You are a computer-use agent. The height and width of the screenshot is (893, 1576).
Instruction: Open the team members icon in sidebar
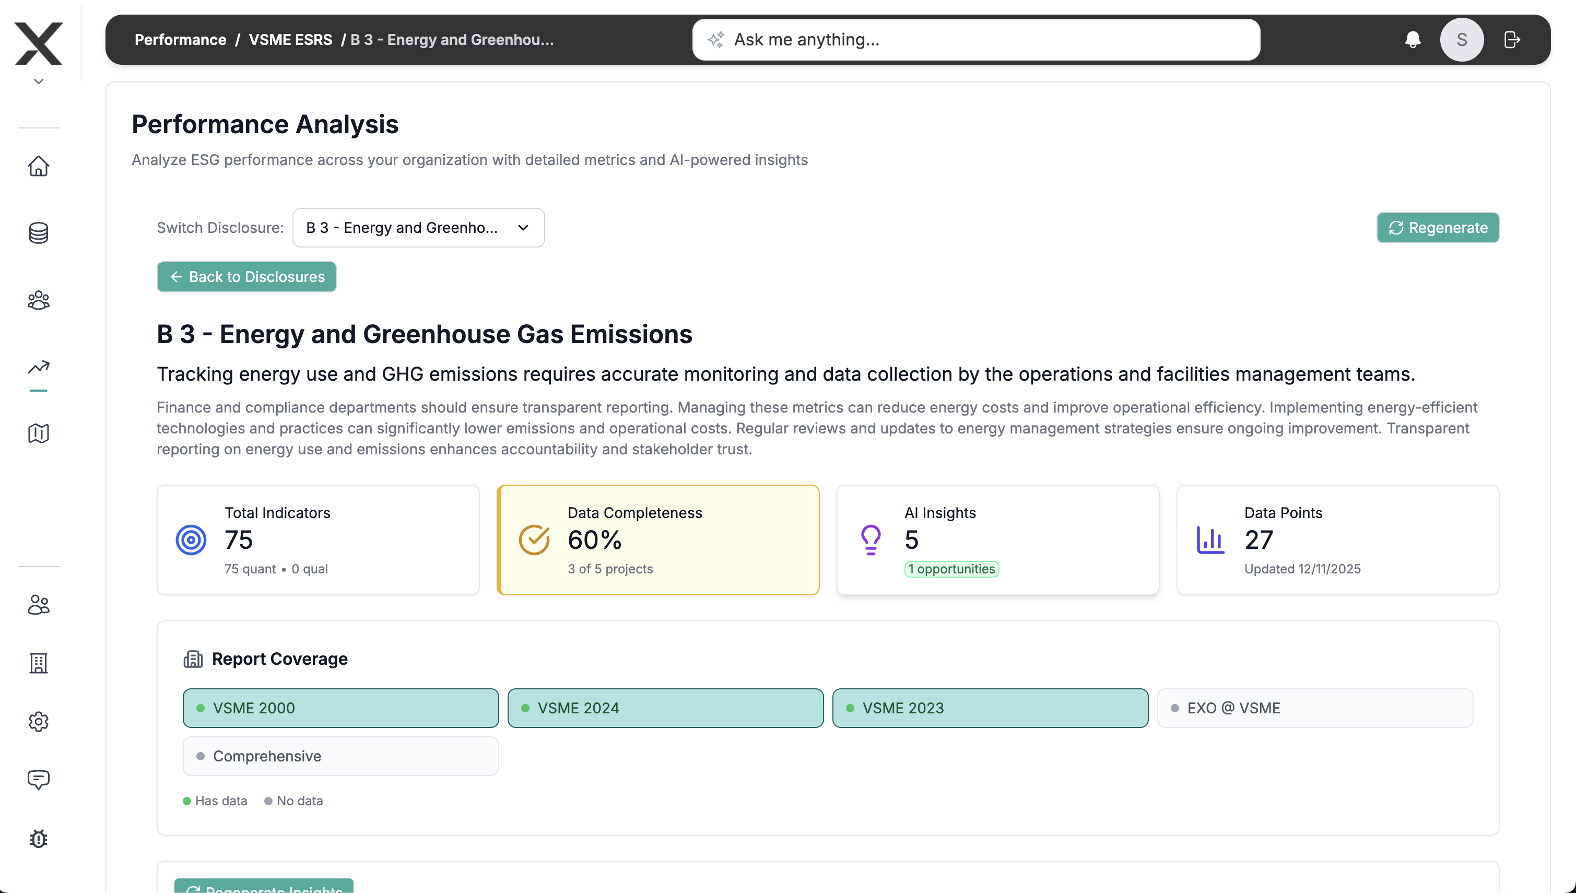38,300
